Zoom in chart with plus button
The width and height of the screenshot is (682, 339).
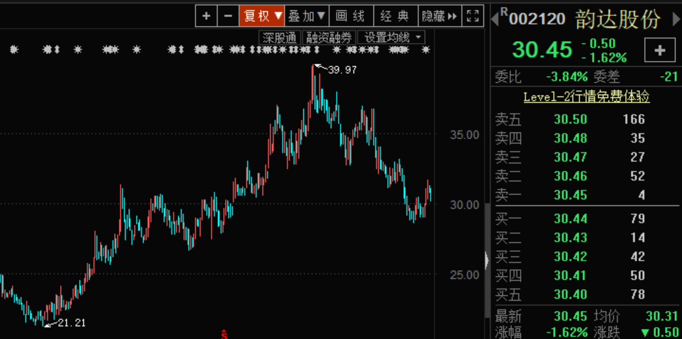(206, 16)
